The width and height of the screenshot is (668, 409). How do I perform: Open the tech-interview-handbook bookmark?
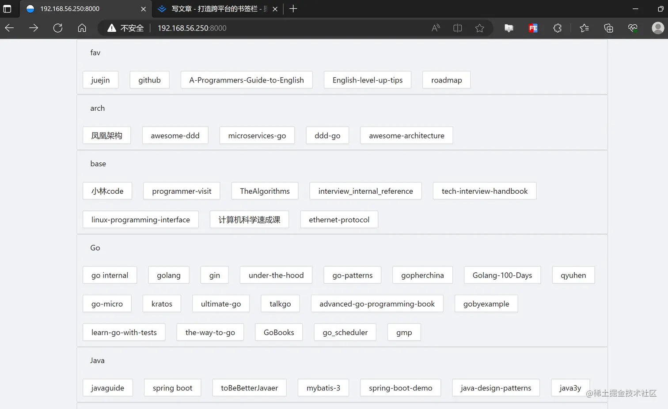485,191
